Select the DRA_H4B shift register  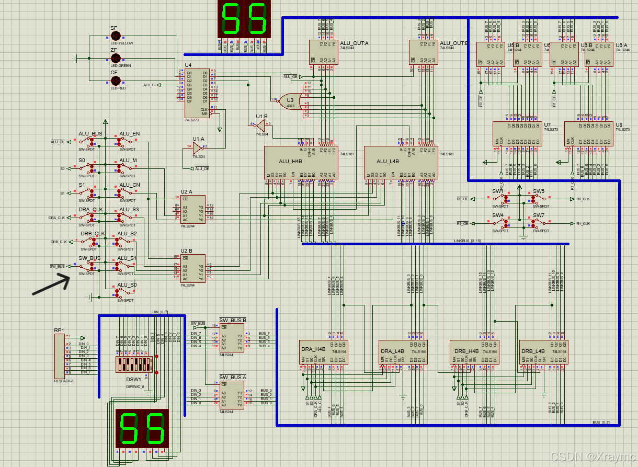(x=324, y=352)
